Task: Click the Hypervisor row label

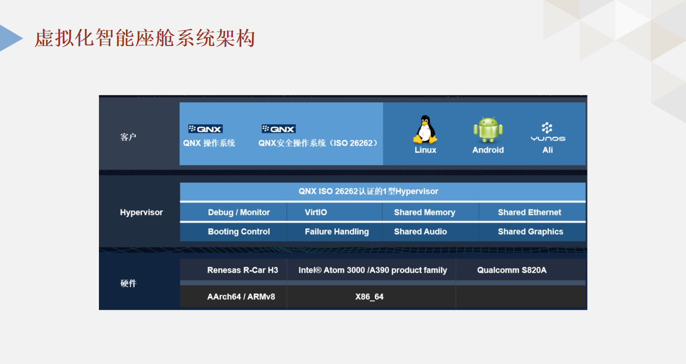Action: (141, 212)
